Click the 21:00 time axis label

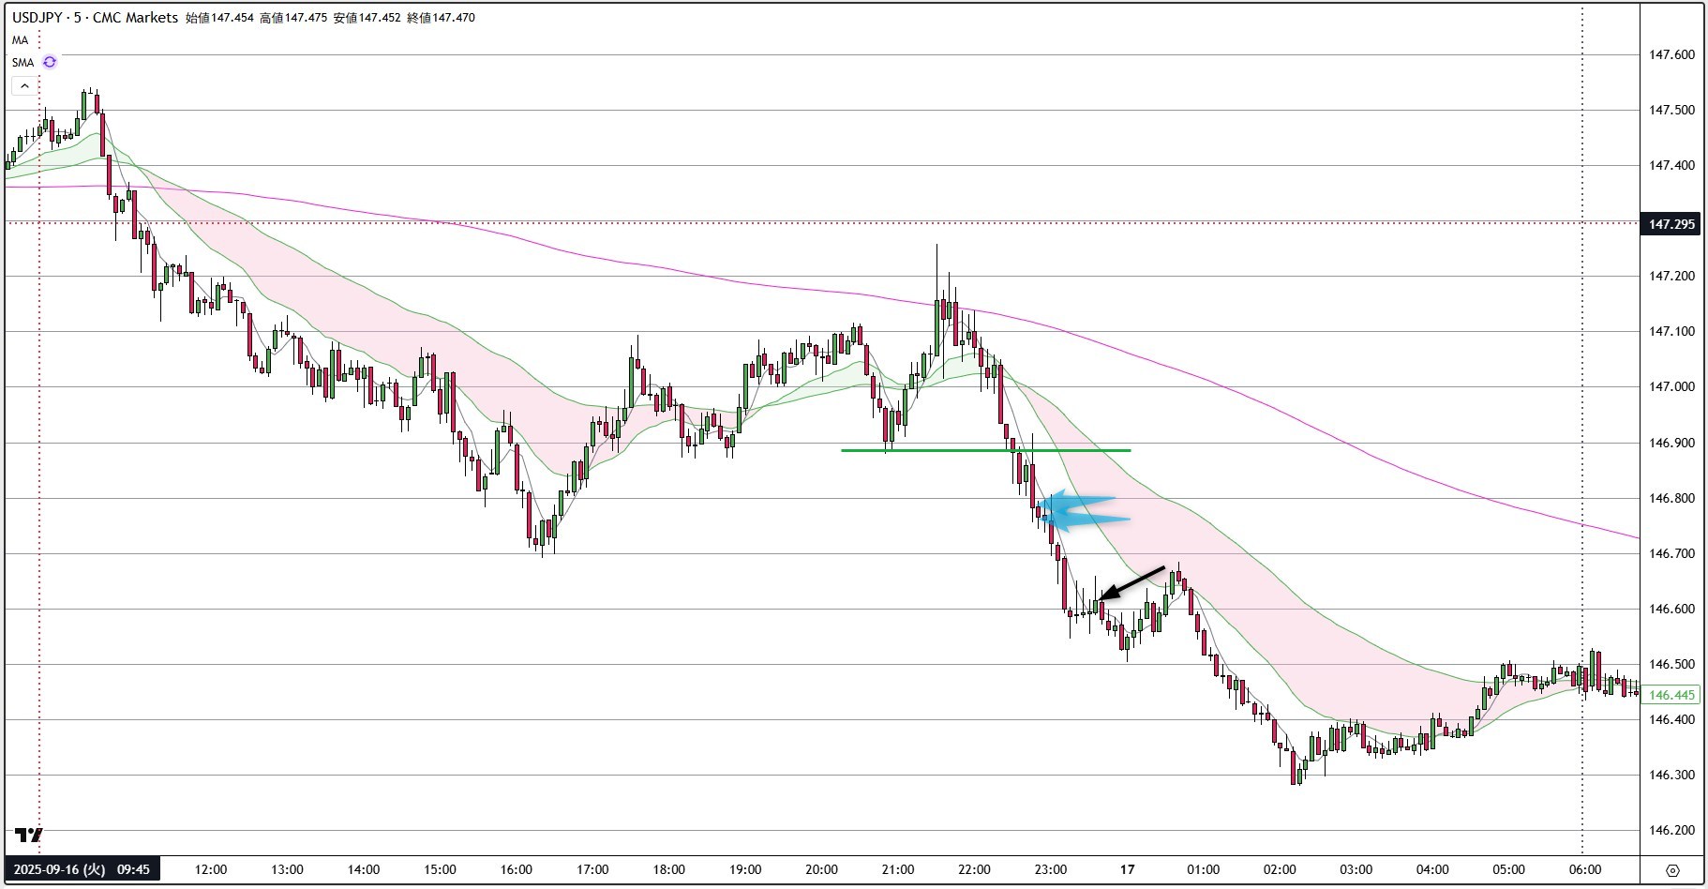pos(897,869)
